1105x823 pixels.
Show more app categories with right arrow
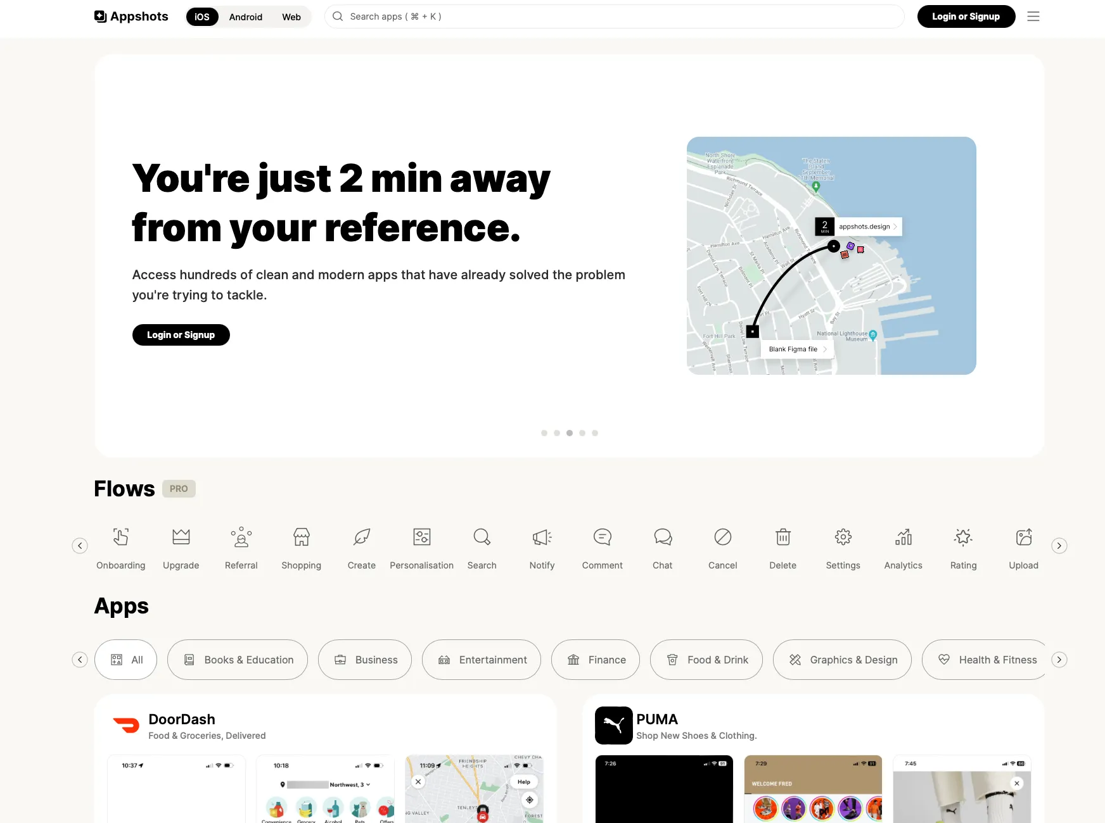(x=1059, y=660)
